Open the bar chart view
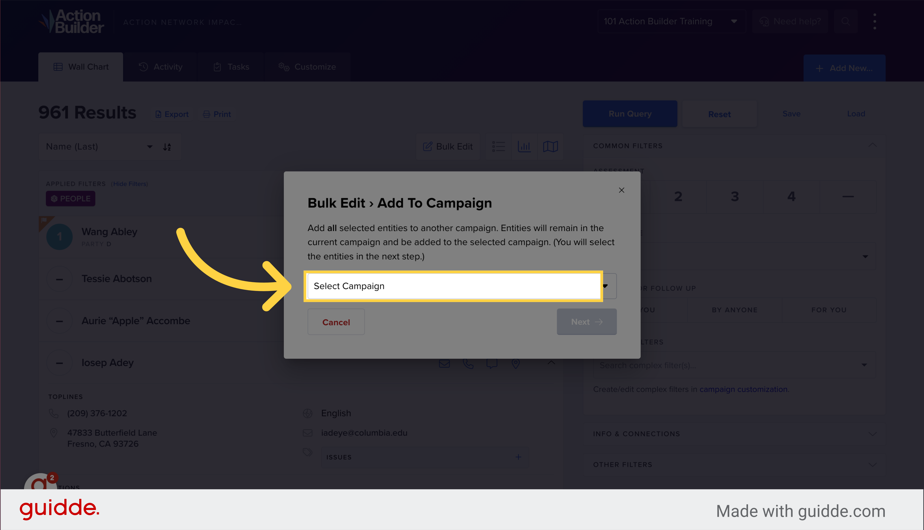Image resolution: width=924 pixels, height=530 pixels. (x=524, y=147)
